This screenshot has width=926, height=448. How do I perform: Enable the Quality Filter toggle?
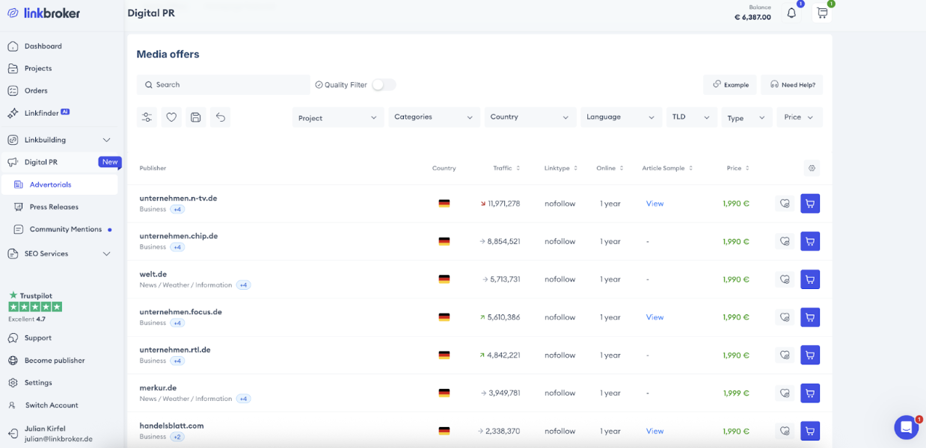[384, 85]
